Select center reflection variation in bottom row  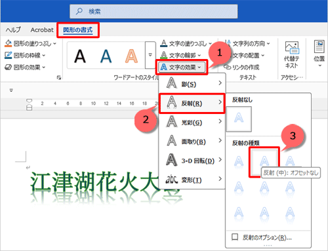coord(264,214)
